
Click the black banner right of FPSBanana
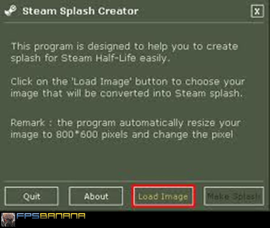pyautogui.click(x=177, y=219)
